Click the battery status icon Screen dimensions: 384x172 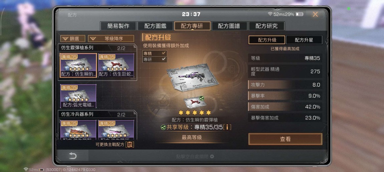(299, 14)
